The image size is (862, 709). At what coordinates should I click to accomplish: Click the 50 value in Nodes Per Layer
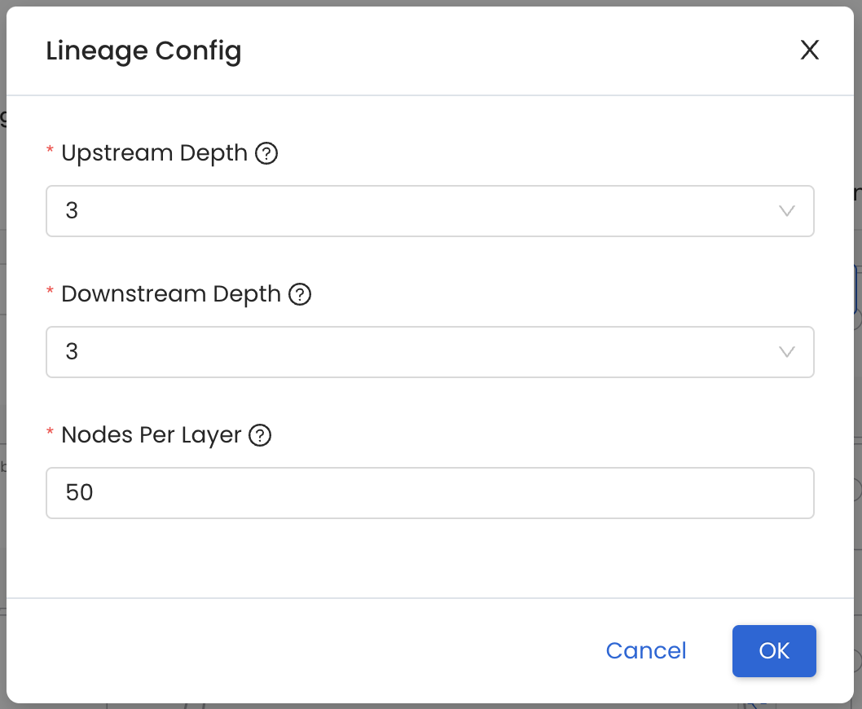tap(80, 492)
